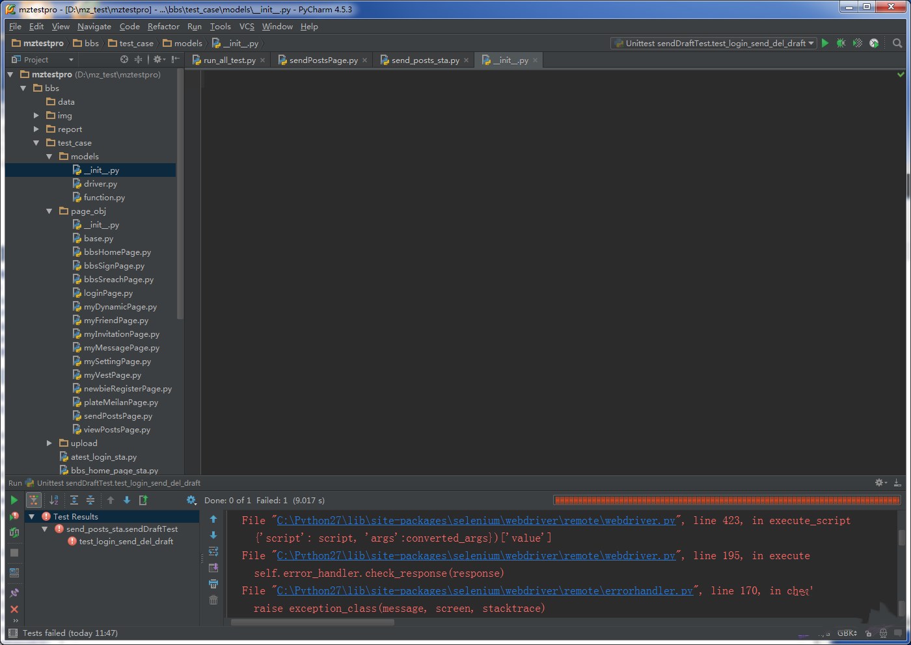Select loginPage.py in the project tree
The width and height of the screenshot is (911, 645).
point(108,293)
